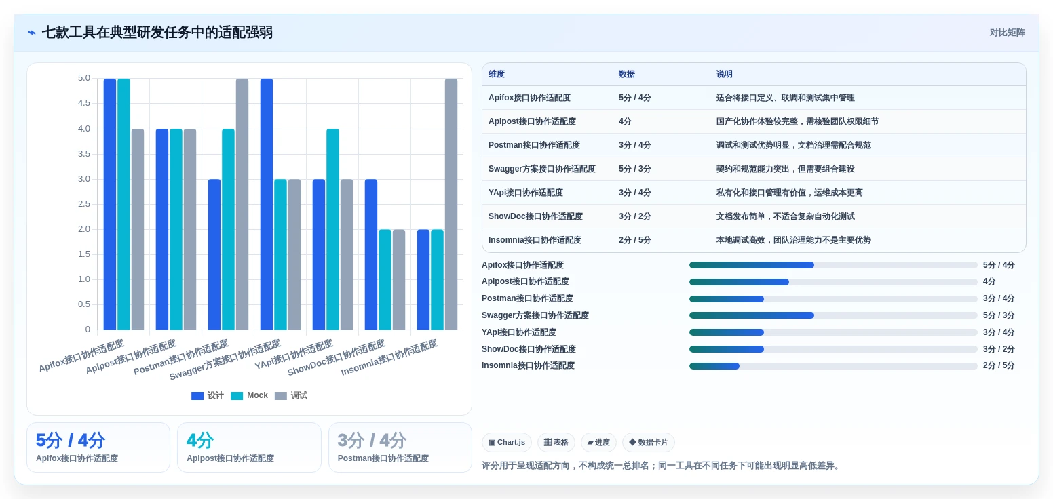This screenshot has height=499, width=1053.
Task: Click the 数据 column header
Action: click(627, 75)
